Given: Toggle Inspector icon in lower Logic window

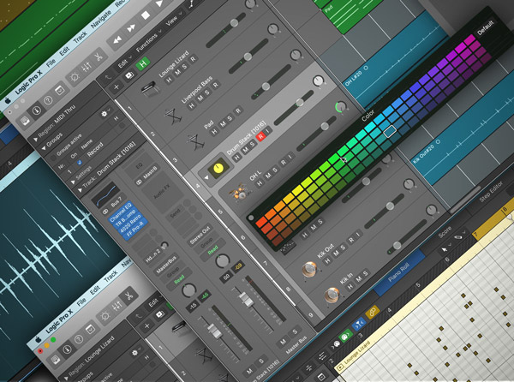Looking at the screenshot, I should tap(67, 349).
